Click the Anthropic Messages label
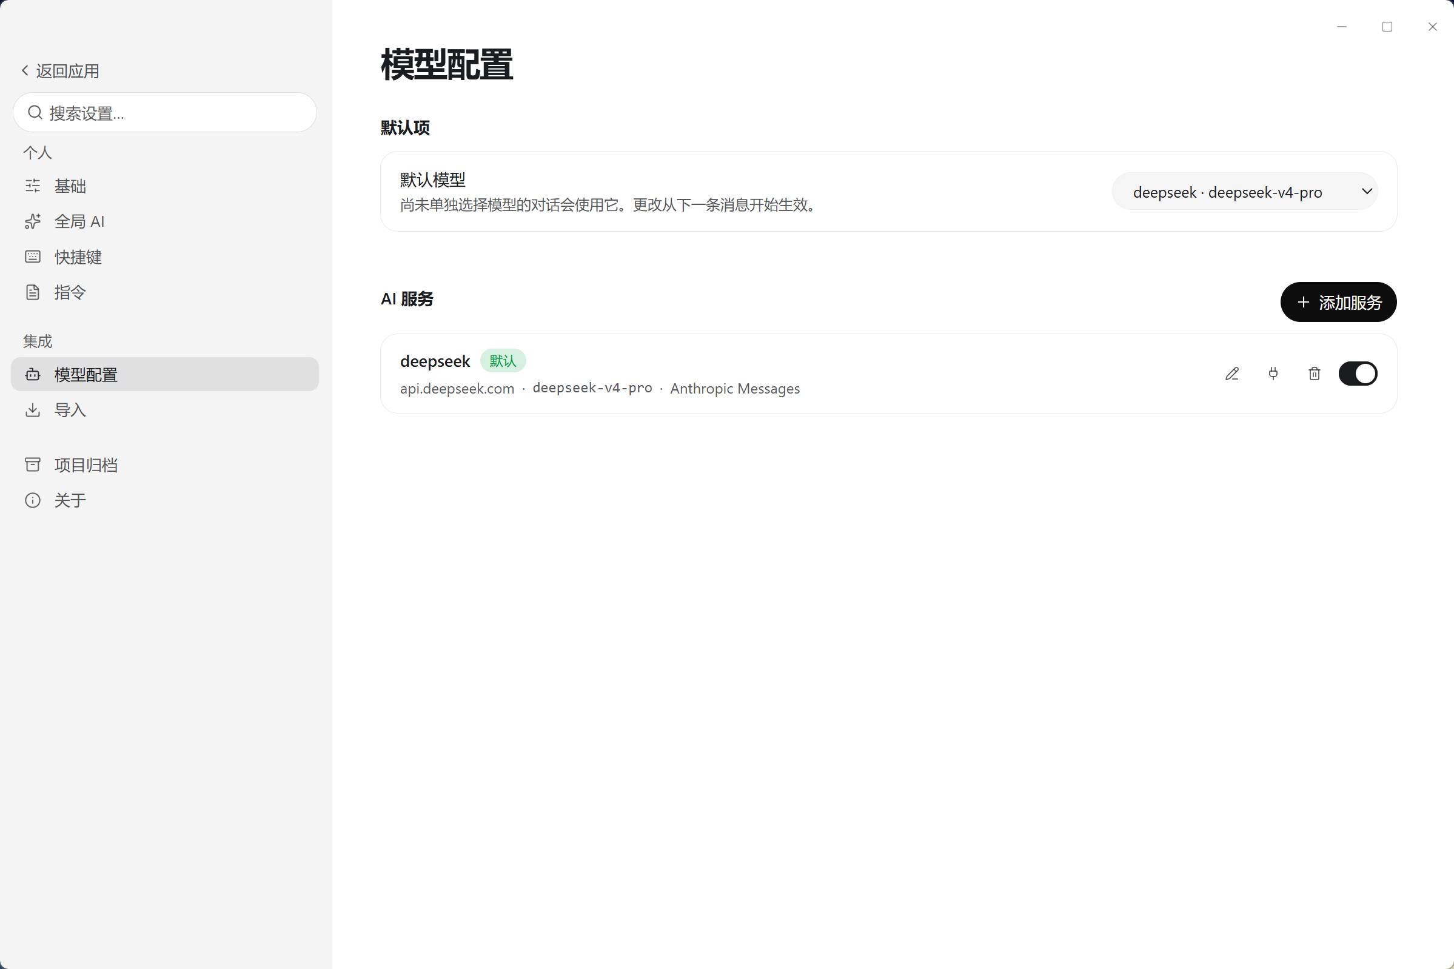The image size is (1454, 969). (x=735, y=389)
